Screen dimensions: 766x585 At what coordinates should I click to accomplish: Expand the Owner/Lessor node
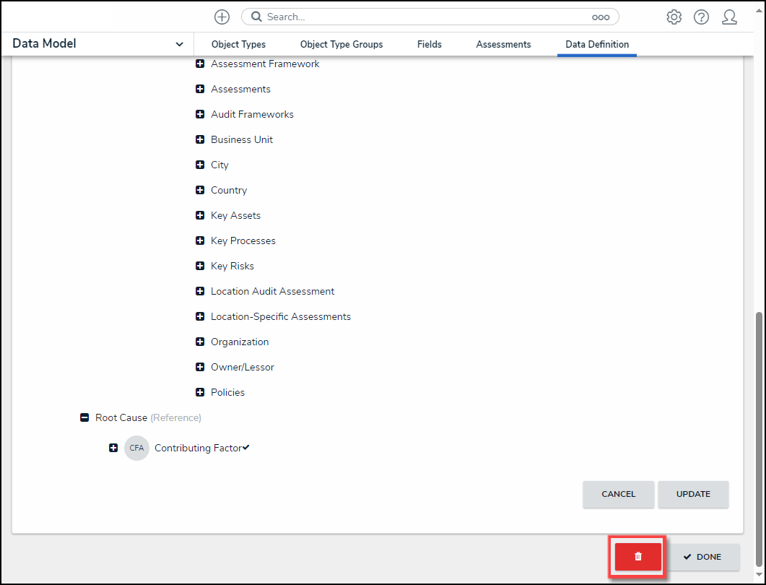pos(200,367)
